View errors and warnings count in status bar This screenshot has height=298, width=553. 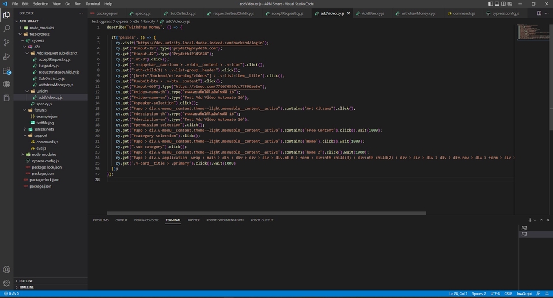tap(12, 293)
